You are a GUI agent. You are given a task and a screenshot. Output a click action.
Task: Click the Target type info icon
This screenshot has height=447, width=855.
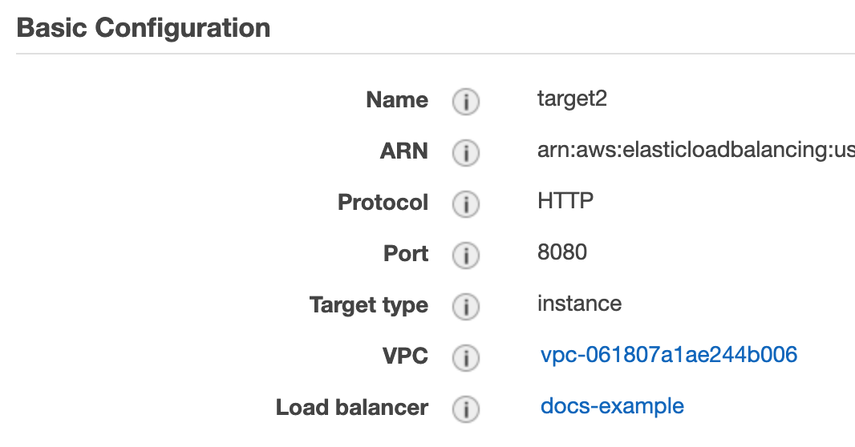(465, 307)
